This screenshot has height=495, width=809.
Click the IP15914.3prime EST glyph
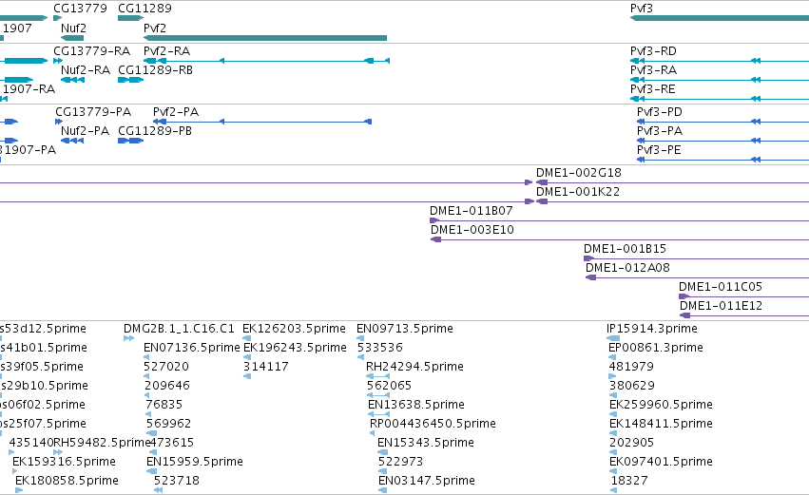click(613, 338)
